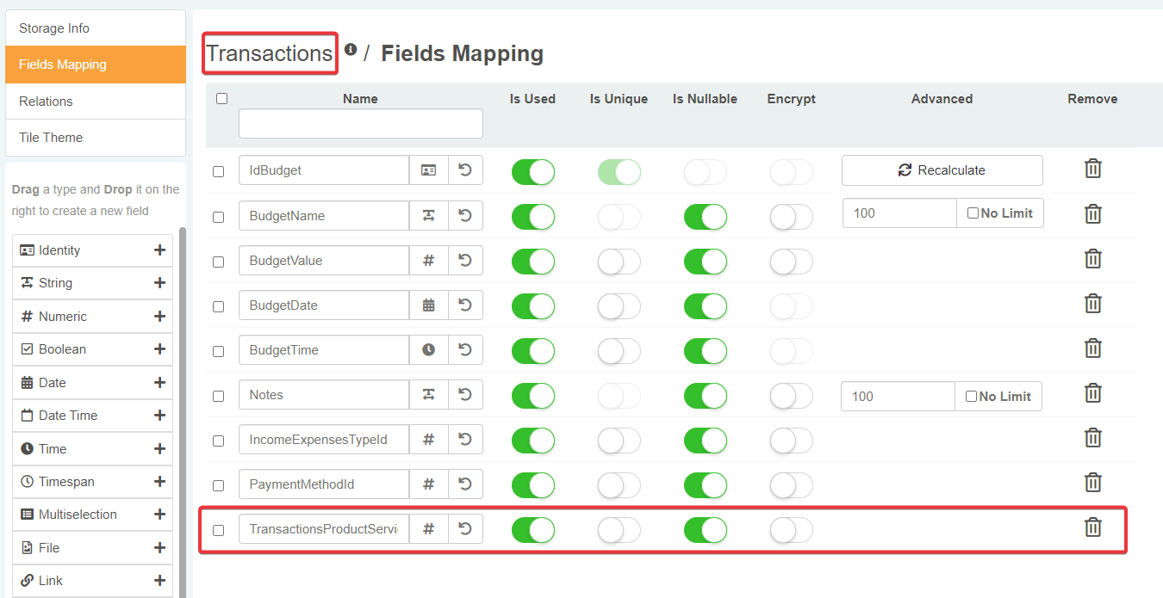
Task: Remove the TransactionsProductService field via trash icon
Action: (1092, 527)
